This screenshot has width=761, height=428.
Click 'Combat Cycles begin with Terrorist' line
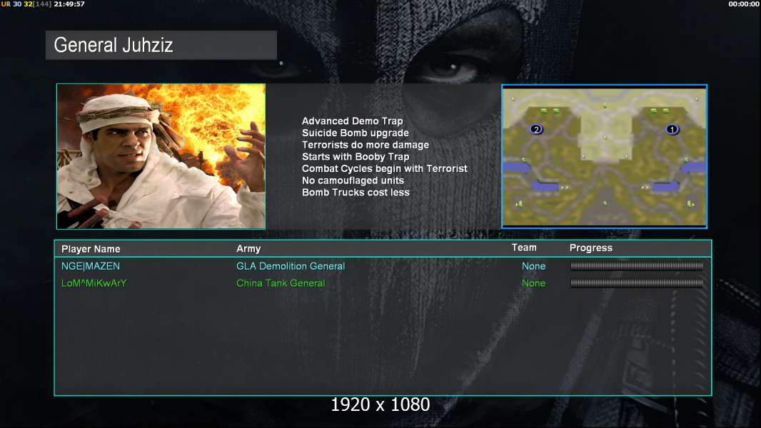[384, 168]
